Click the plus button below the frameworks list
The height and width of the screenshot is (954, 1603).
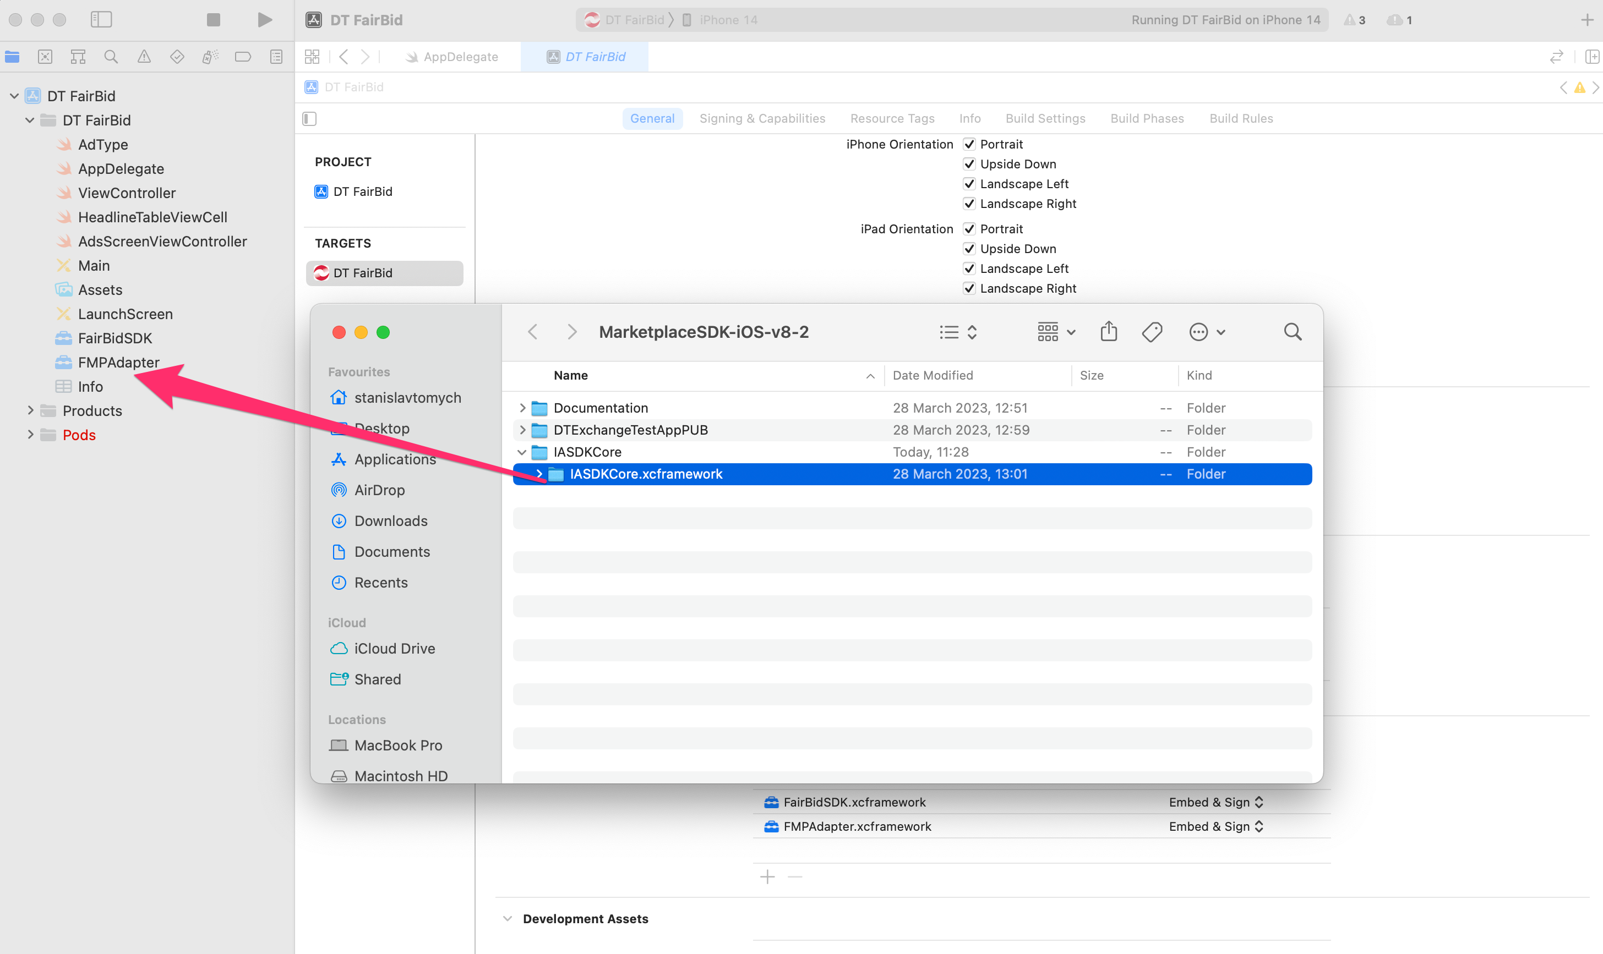(768, 876)
